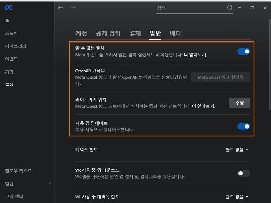
Task: Click 더 알아보기 link under 알 수 없는 출처
Action: (x=195, y=55)
